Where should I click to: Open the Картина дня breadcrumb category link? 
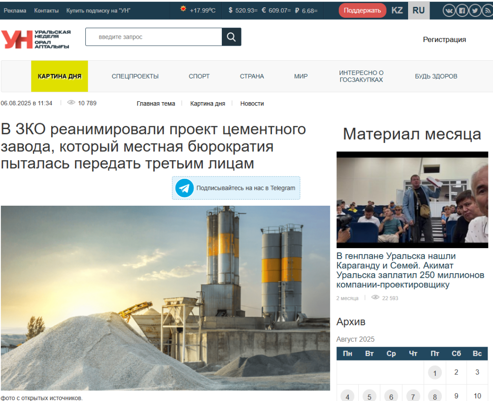point(208,104)
